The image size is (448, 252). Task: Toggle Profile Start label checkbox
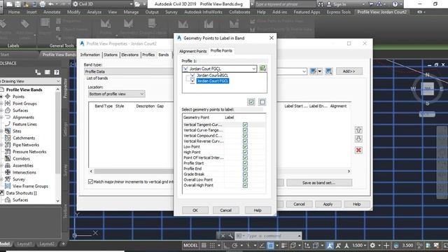tap(245, 163)
